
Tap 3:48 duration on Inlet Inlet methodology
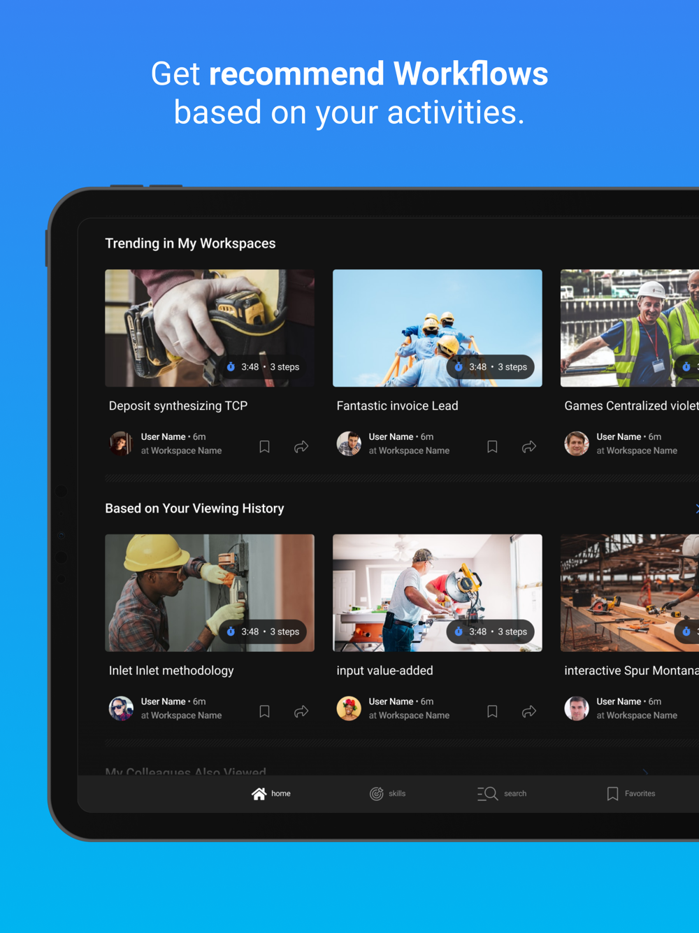tap(250, 632)
